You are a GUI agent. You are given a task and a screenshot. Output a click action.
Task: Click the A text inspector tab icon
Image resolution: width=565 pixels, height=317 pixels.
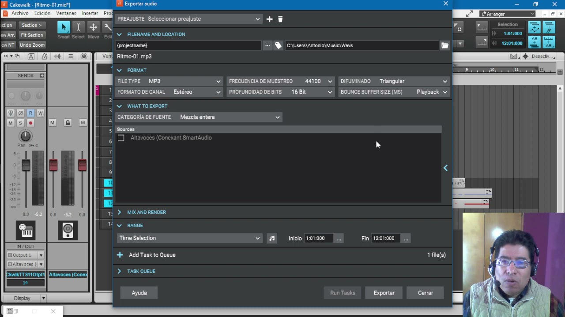[31, 56]
